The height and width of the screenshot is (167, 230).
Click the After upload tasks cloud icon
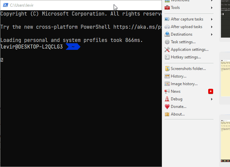(x=167, y=27)
